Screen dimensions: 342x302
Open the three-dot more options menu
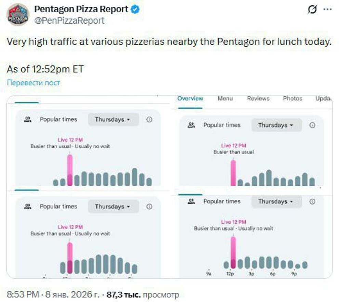click(x=328, y=10)
